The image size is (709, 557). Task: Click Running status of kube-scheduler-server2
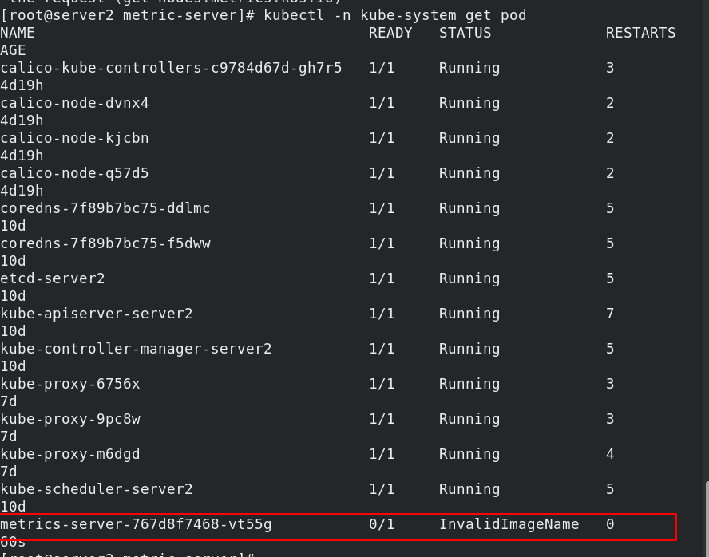click(x=469, y=490)
